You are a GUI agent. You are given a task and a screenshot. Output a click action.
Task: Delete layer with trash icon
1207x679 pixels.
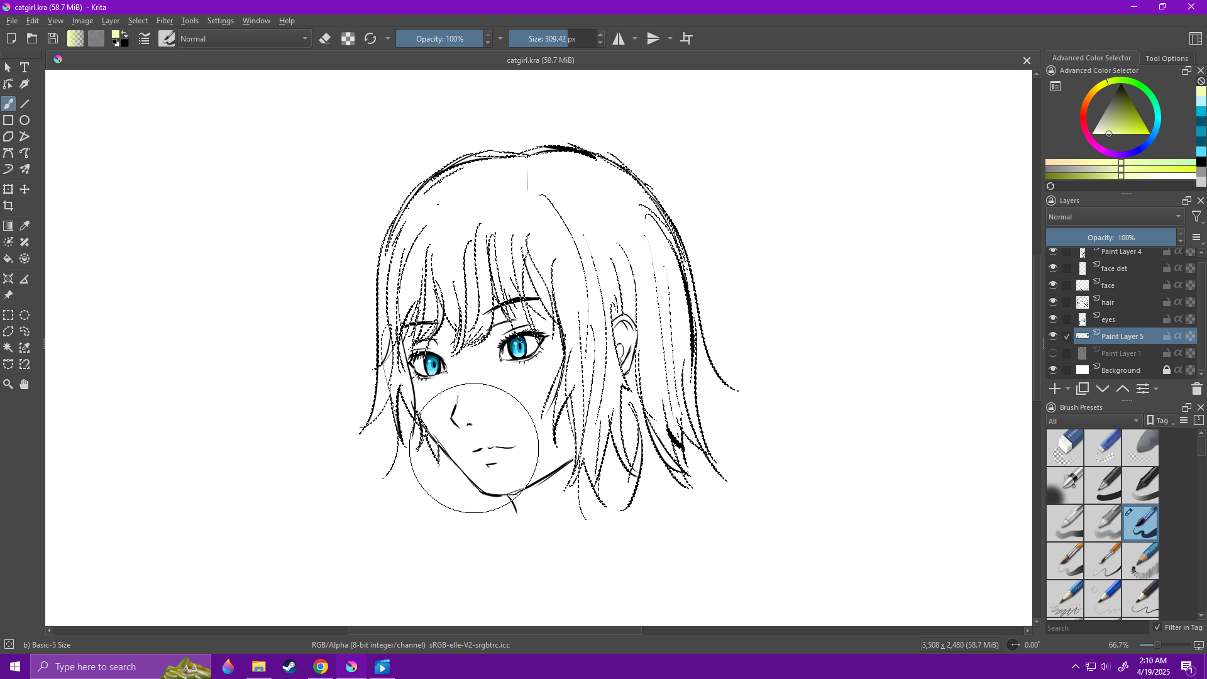pyautogui.click(x=1196, y=389)
